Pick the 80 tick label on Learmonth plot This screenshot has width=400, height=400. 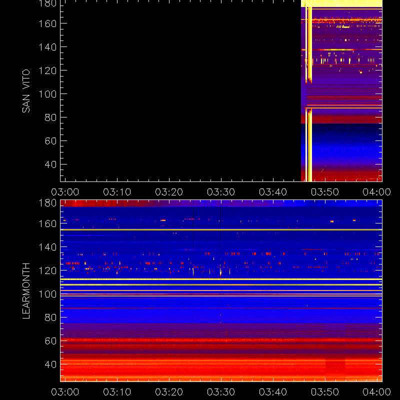coord(50,317)
